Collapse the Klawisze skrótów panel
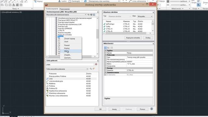Viewport: 208px width, 117px height. click(x=153, y=12)
